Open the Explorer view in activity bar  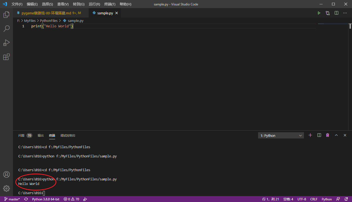pos(6,15)
